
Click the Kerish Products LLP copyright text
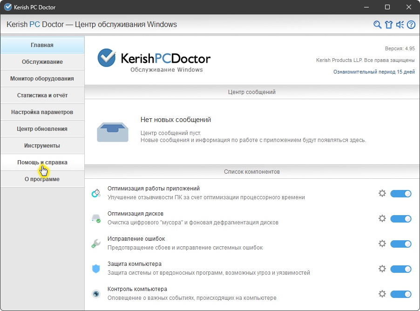tap(366, 60)
